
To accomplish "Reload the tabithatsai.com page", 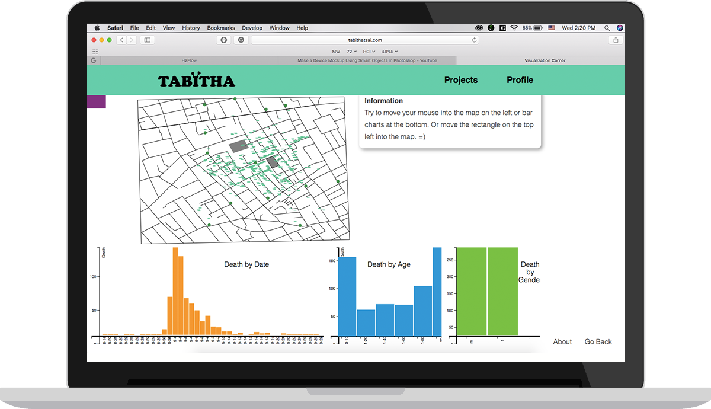I will click(473, 40).
